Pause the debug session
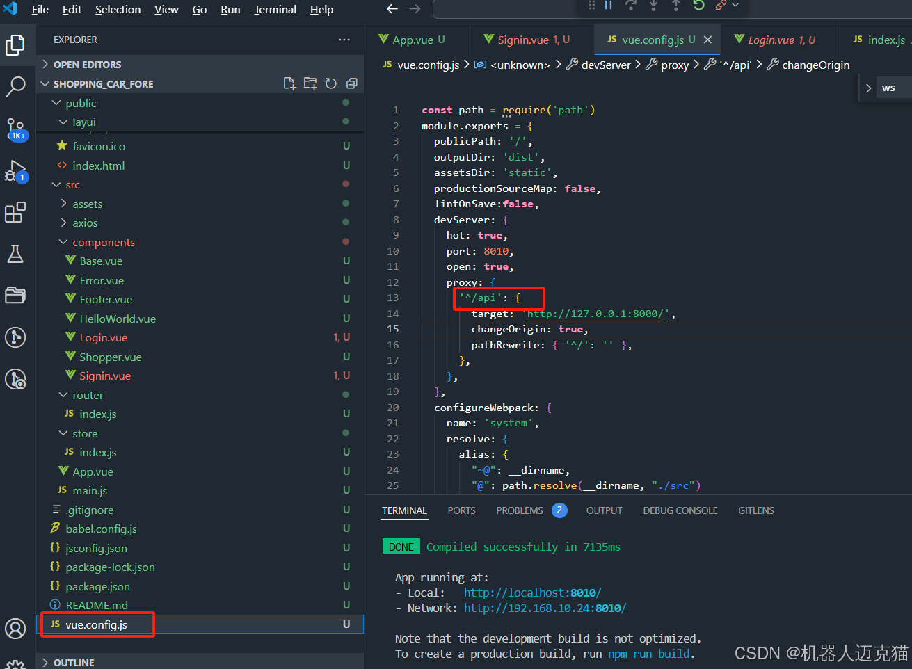Screen dimensions: 912x669 click(x=608, y=6)
